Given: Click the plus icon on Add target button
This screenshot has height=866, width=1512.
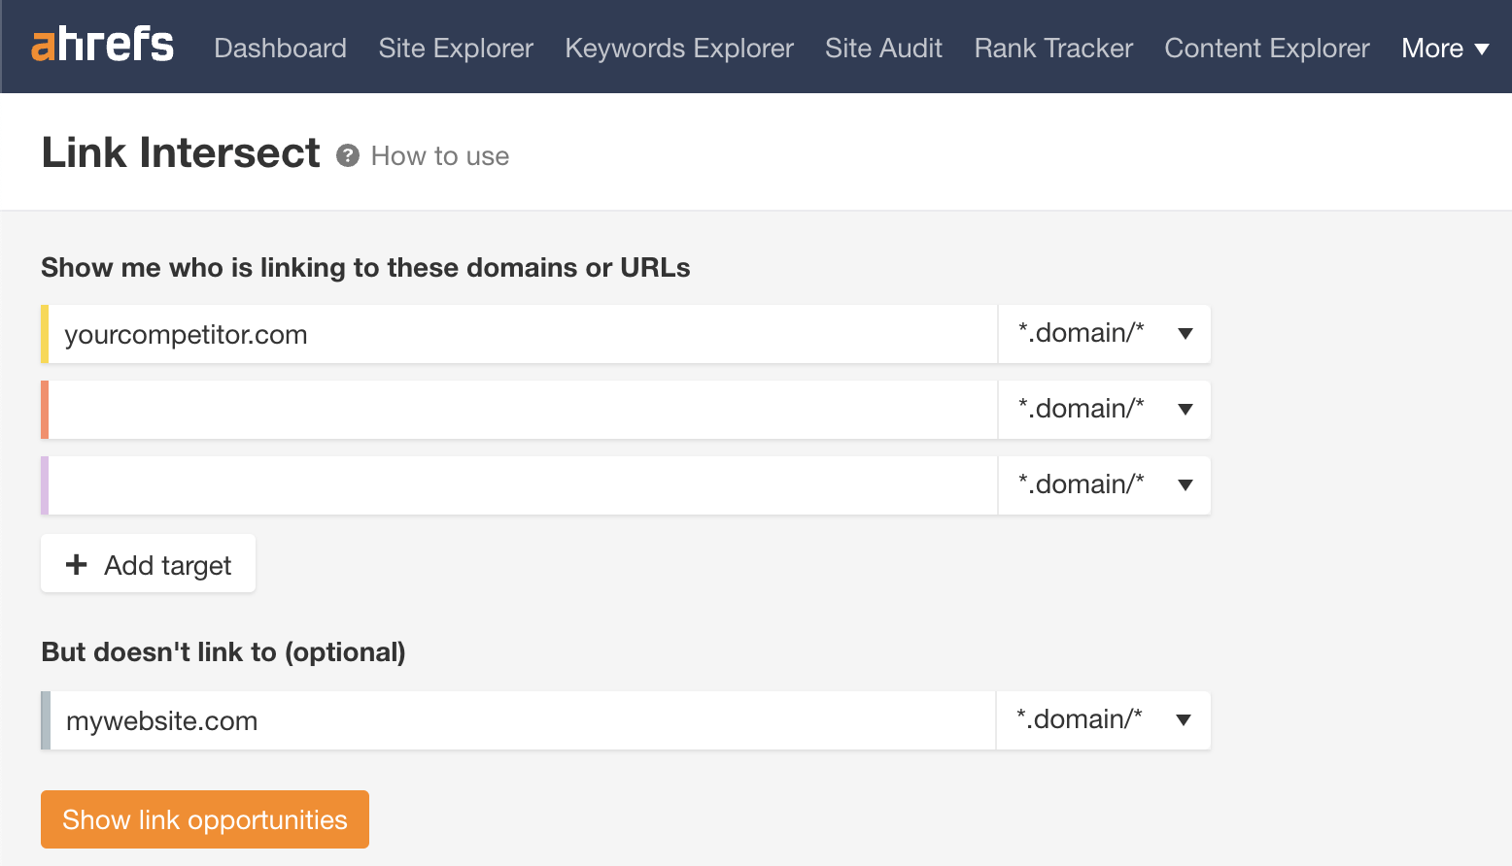Looking at the screenshot, I should [75, 563].
